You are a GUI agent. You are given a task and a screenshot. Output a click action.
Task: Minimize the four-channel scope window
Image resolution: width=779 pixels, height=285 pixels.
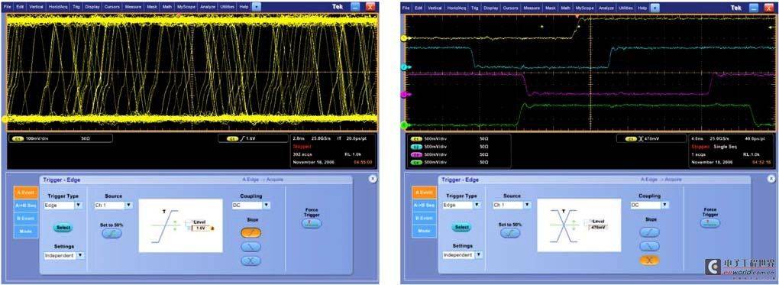click(x=754, y=8)
